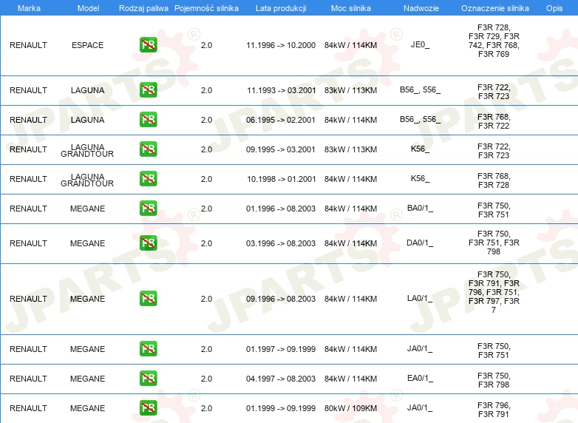This screenshot has width=578, height=423.
Task: Click fuel icon for Laguna produced from 11.1993
Action: [x=148, y=90]
